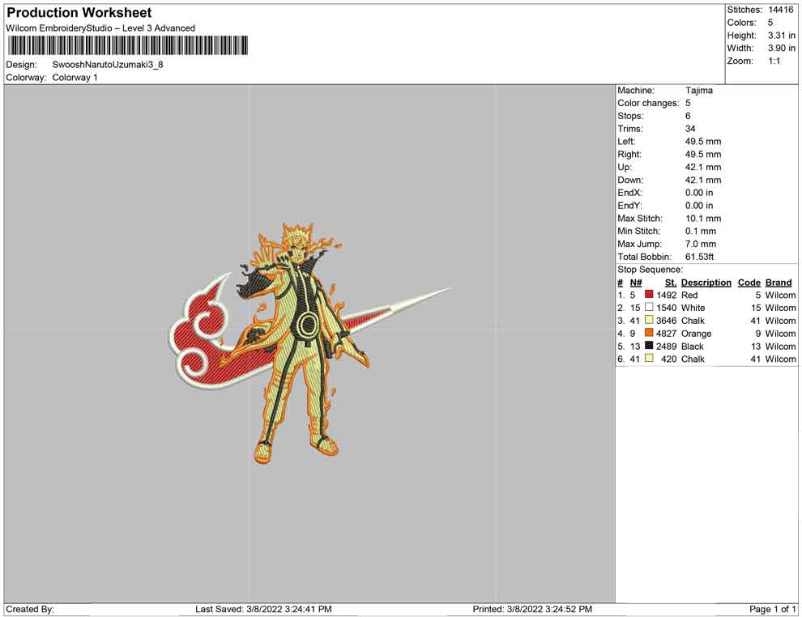Image resolution: width=802 pixels, height=617 pixels.
Task: Click the Machine value 'Tajima'
Action: point(698,90)
